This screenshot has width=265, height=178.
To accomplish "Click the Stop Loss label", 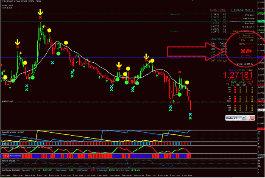I will (x=250, y=15).
